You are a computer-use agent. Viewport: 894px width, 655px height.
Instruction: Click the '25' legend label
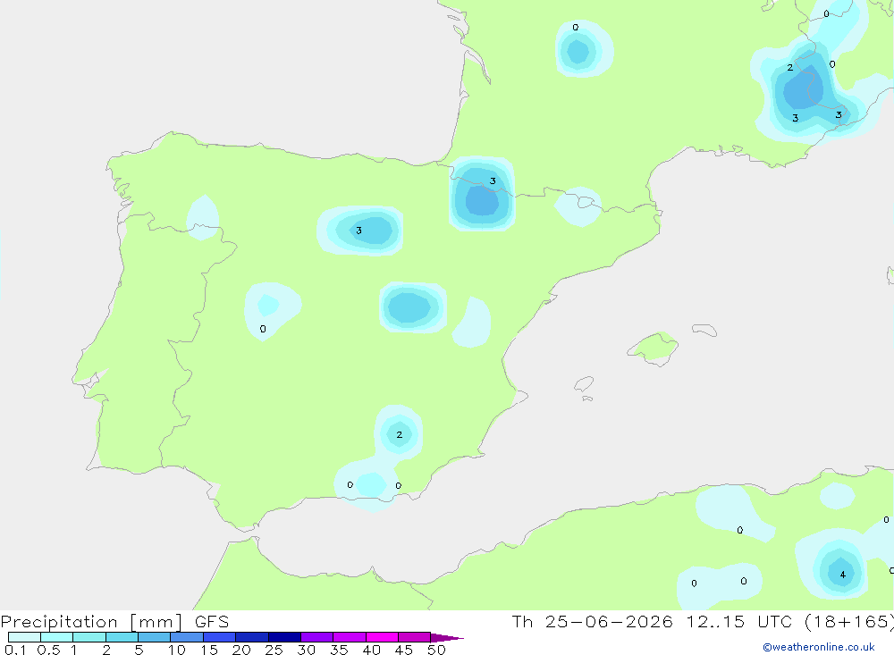point(274,650)
